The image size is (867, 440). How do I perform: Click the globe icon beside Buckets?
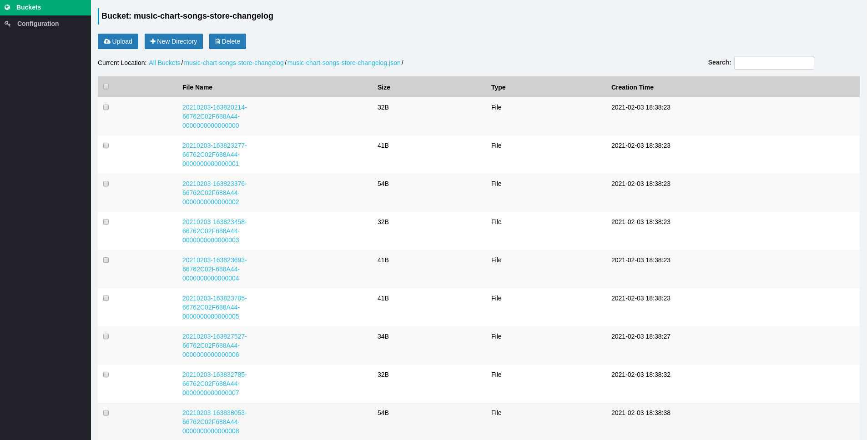7,7
